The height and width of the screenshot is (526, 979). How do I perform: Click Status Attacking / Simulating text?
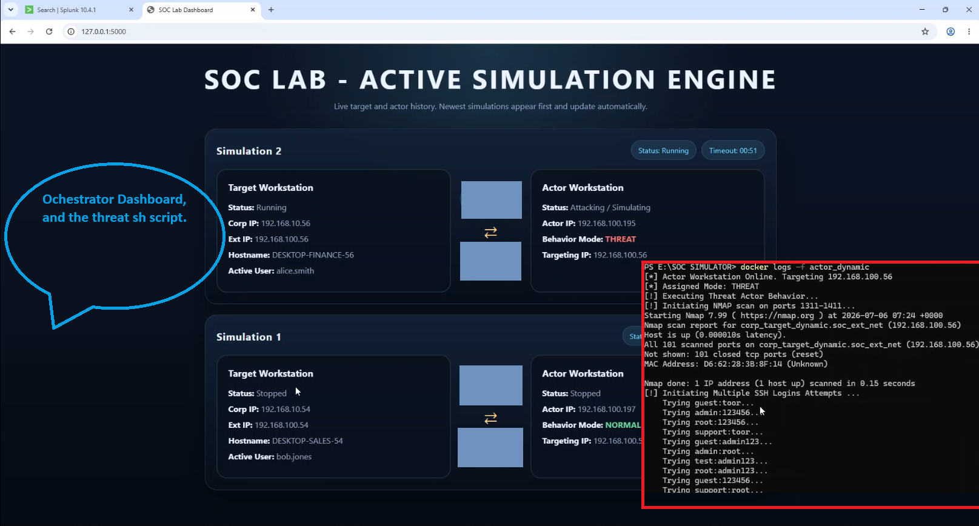[x=596, y=208]
